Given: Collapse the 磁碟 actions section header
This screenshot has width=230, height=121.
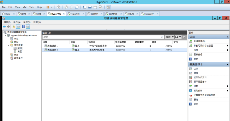Looking at the screenshot, I should (228, 37).
